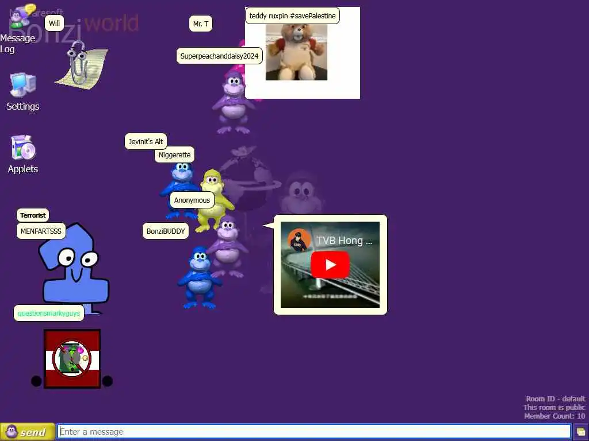Select the Clippy paperclip character
This screenshot has width=589, height=441.
[x=82, y=65]
